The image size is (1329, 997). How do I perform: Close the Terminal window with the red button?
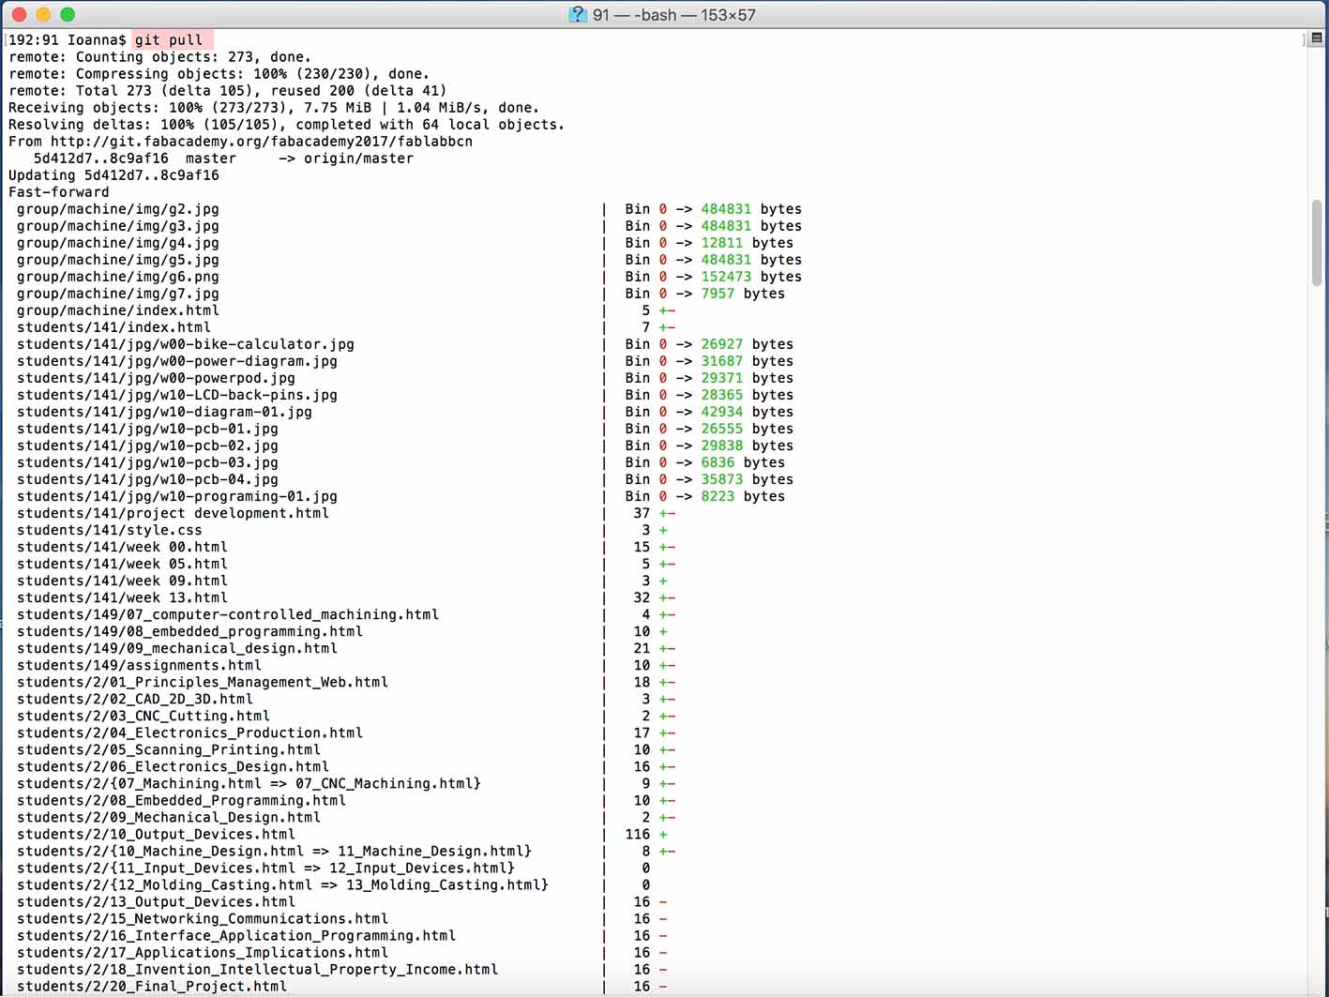19,15
